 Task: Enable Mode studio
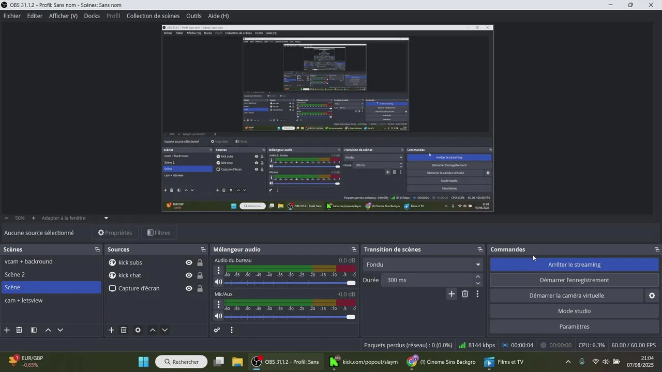(x=574, y=311)
